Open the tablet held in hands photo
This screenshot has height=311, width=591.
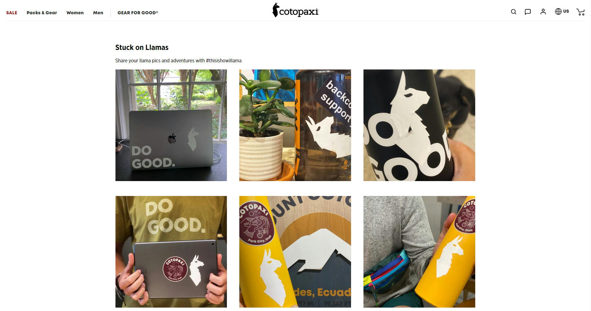(x=171, y=252)
